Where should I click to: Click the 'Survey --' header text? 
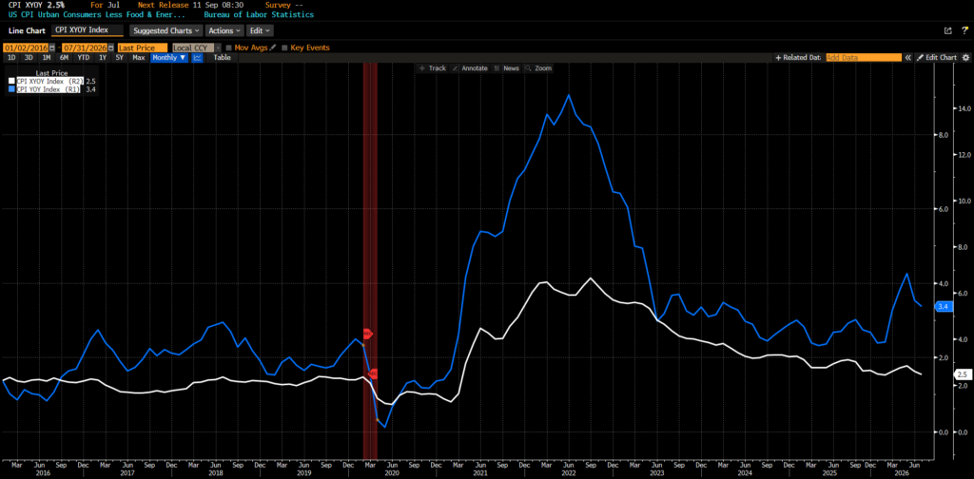[285, 5]
